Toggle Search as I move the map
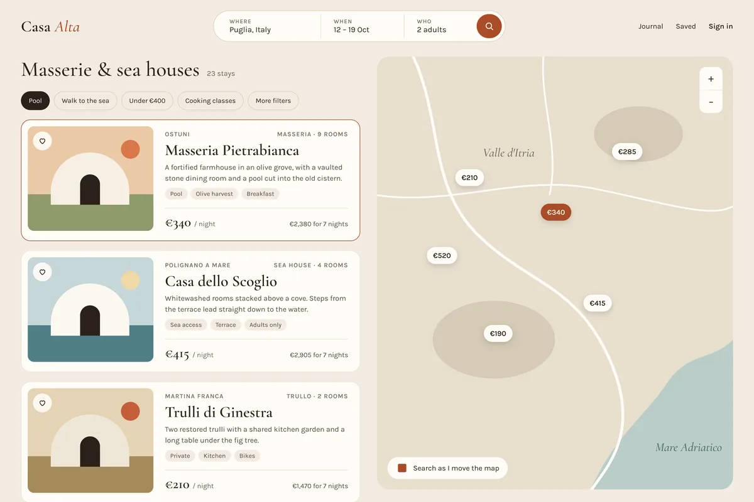Image resolution: width=754 pixels, height=502 pixels. [447, 468]
